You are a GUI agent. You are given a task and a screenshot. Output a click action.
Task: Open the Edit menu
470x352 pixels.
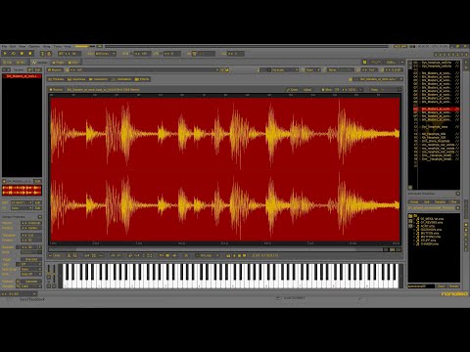[x=13, y=47]
